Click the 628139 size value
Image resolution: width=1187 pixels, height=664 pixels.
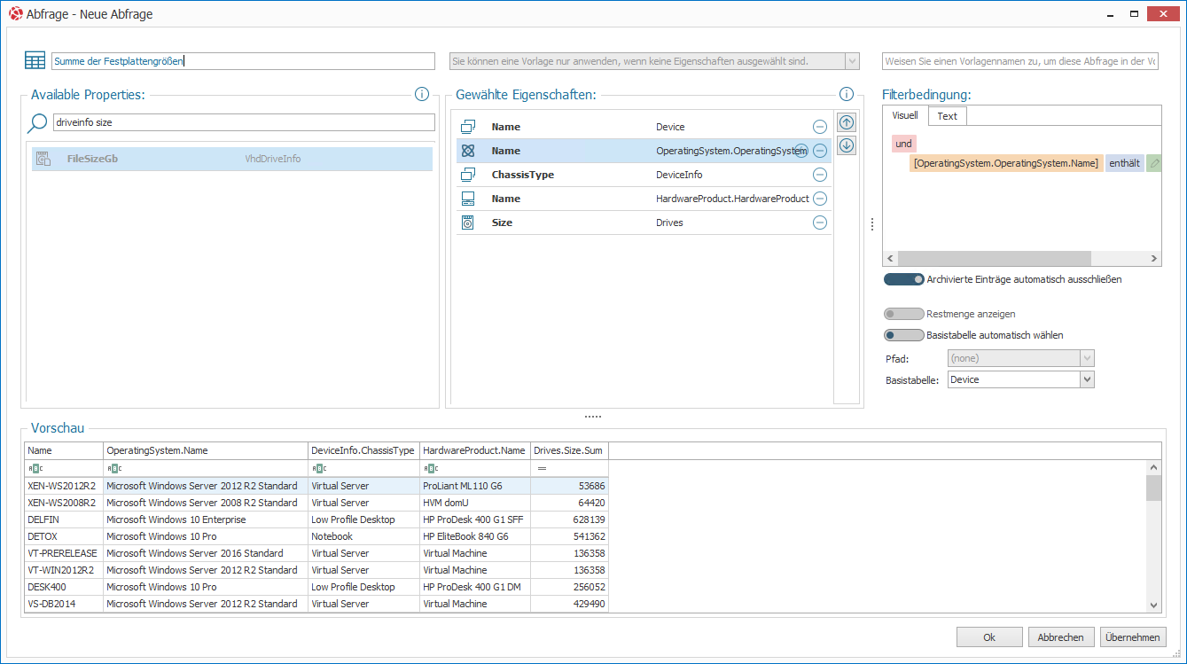tap(569, 519)
